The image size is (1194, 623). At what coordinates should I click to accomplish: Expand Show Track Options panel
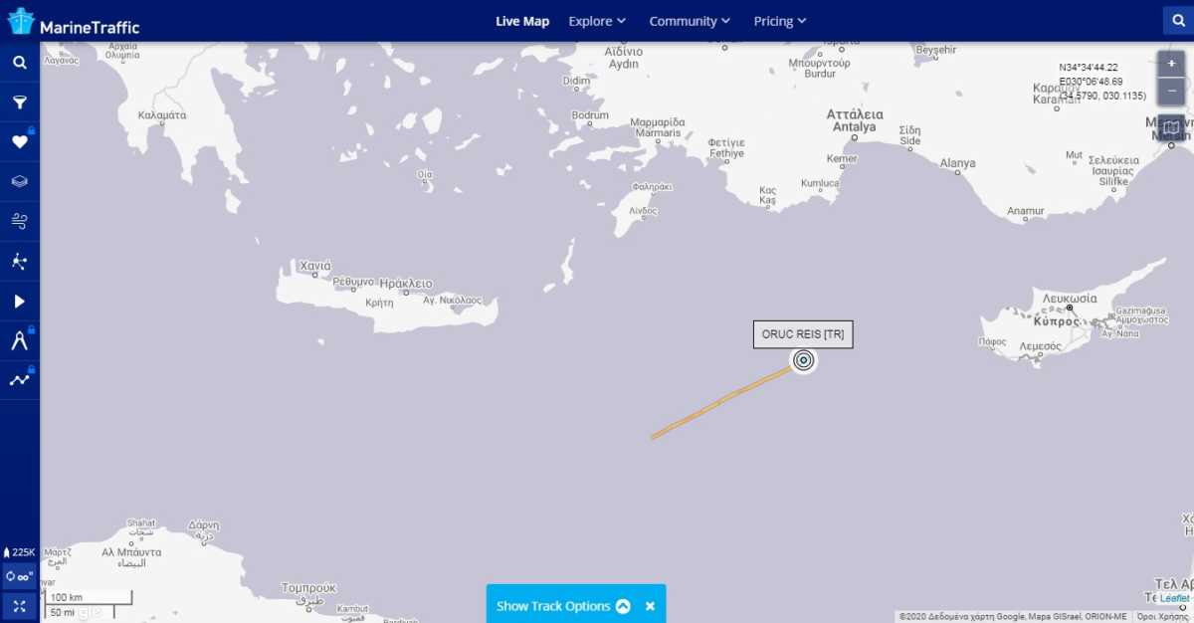[563, 606]
